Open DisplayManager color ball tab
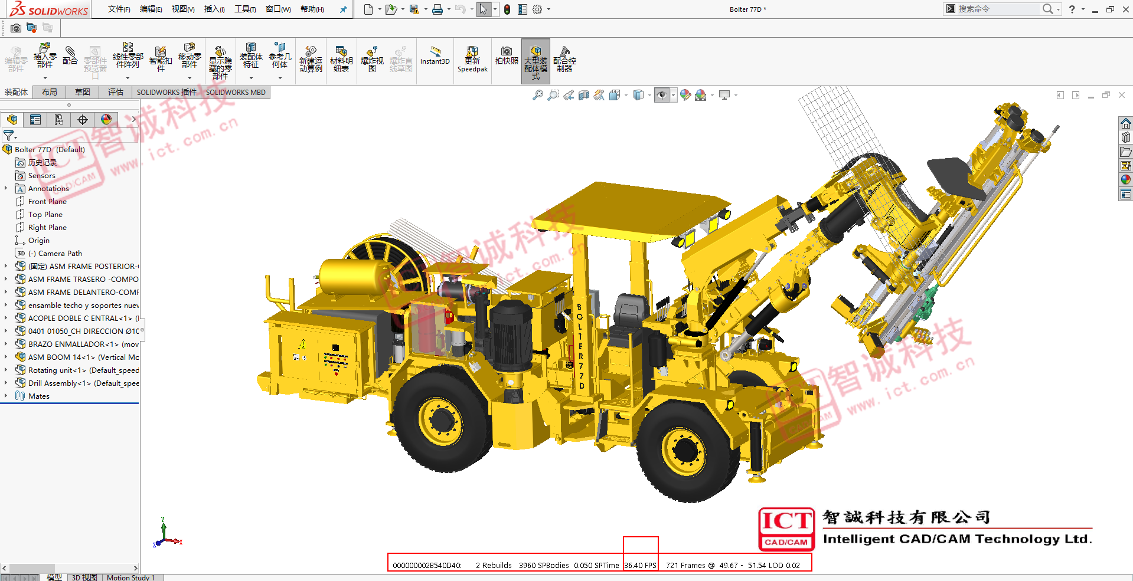 pyautogui.click(x=106, y=120)
